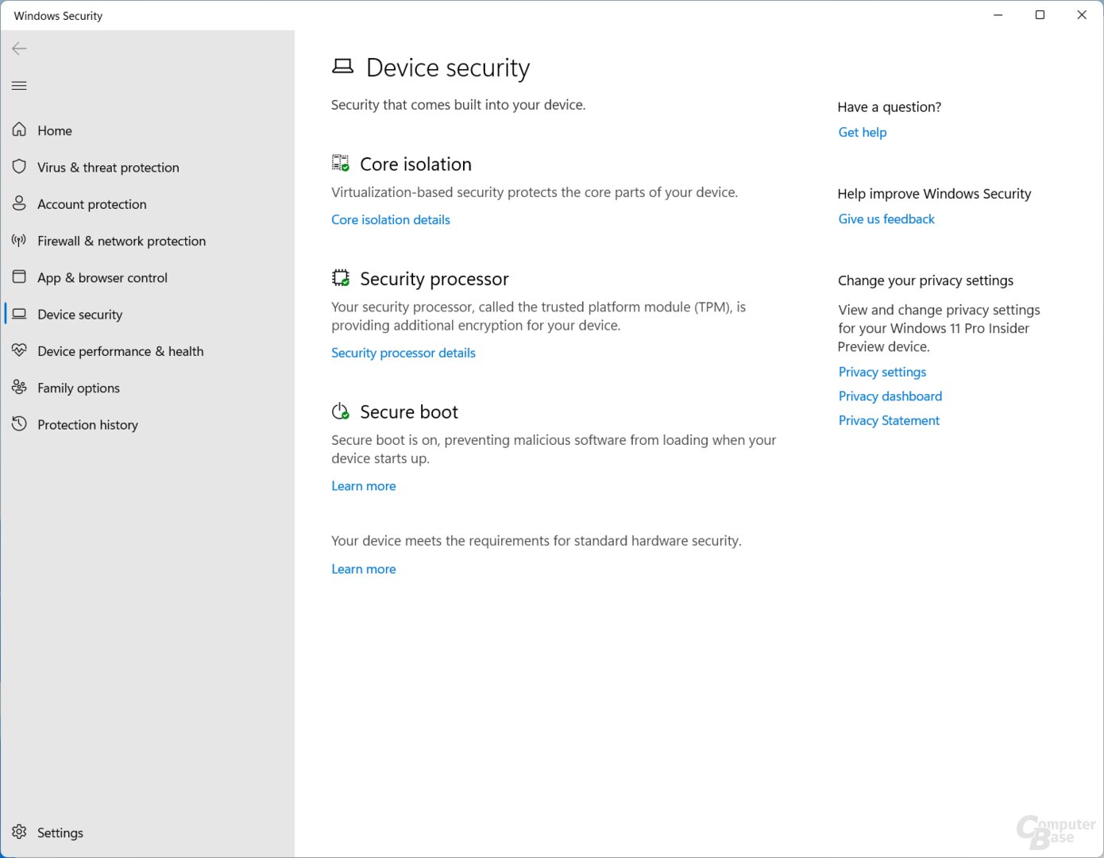Open Give us feedback link
1104x858 pixels.
coord(886,219)
